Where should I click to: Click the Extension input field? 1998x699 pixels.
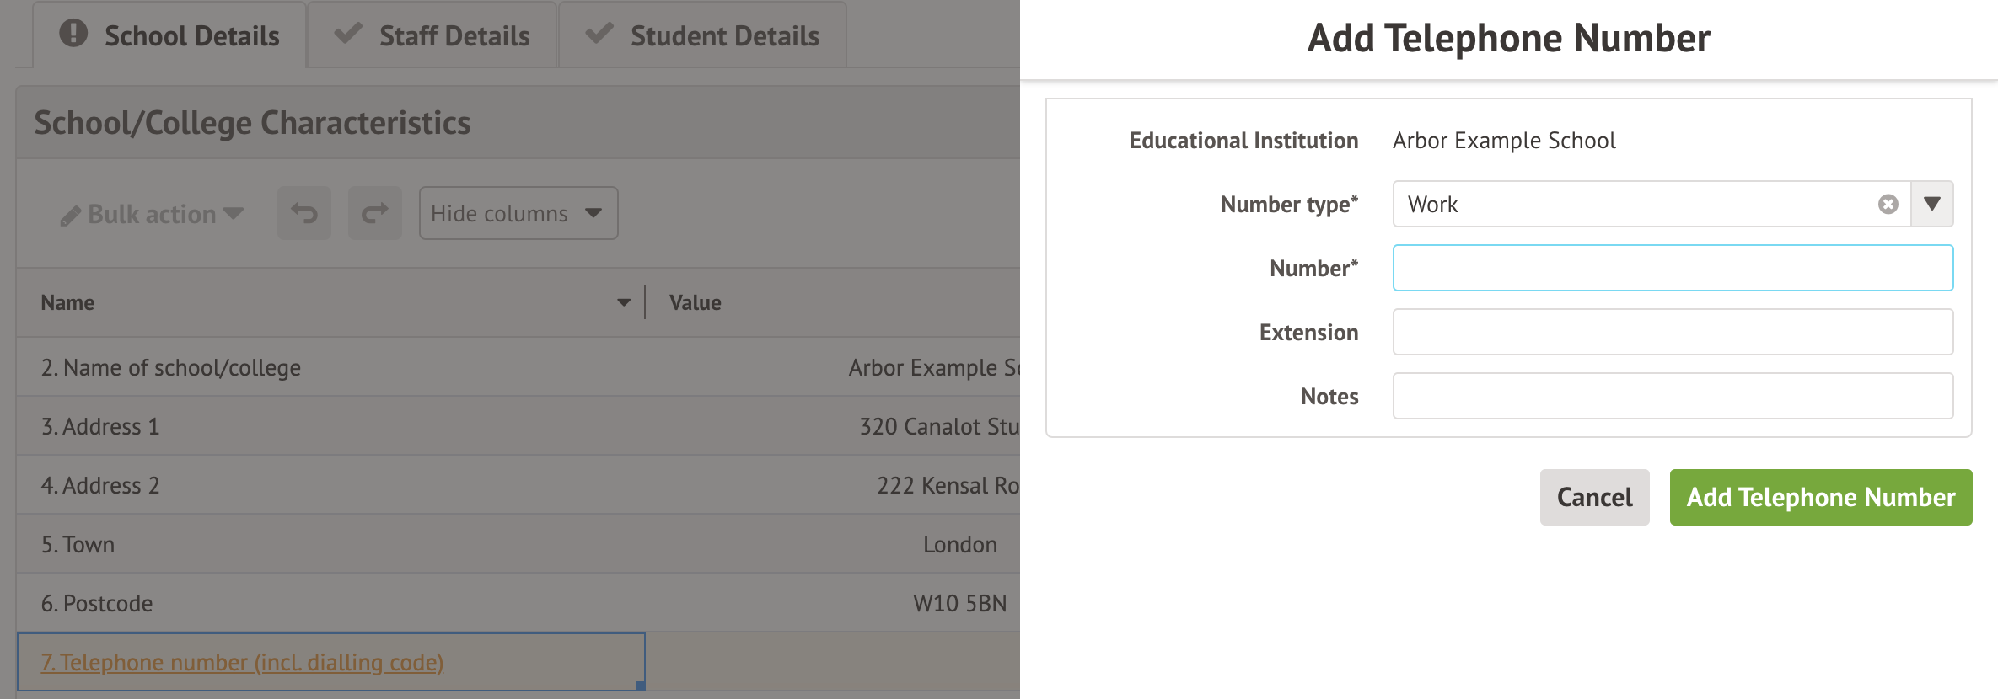[x=1673, y=331]
